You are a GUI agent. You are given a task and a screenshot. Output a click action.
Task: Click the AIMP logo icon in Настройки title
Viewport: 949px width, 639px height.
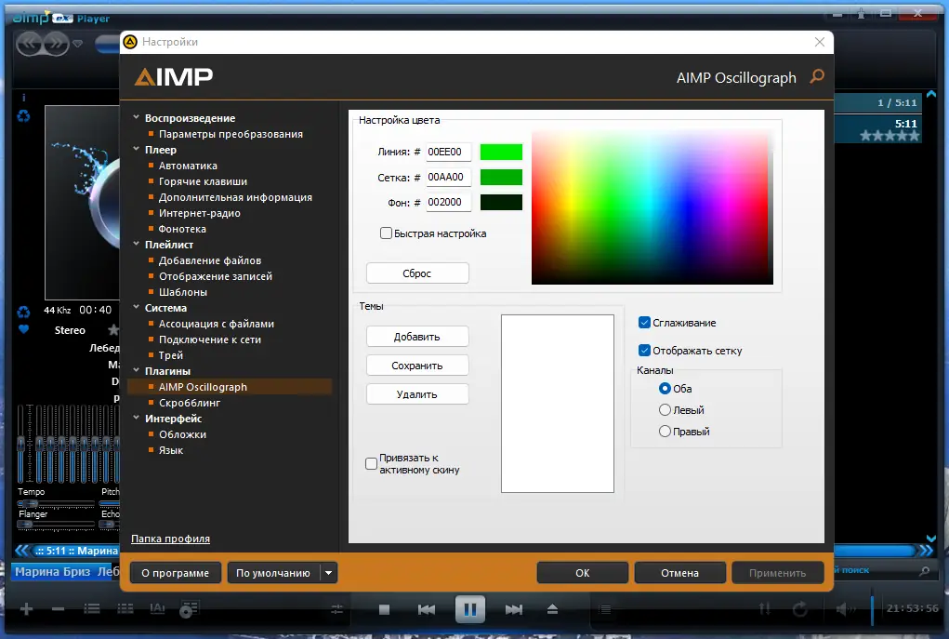129,42
